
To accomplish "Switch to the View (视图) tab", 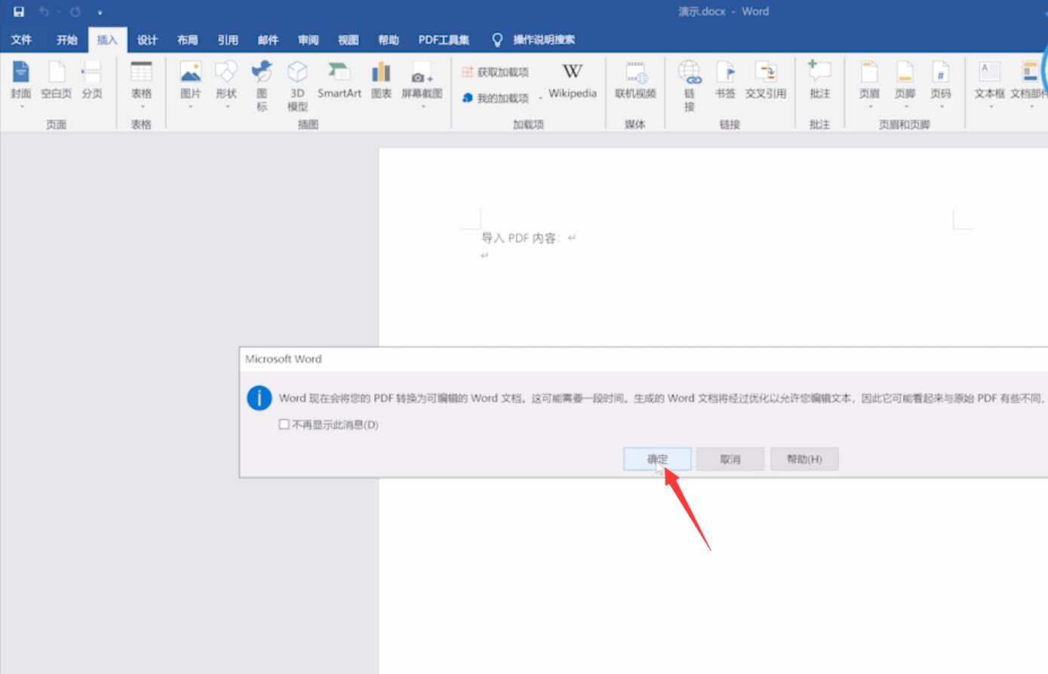I will (x=348, y=40).
